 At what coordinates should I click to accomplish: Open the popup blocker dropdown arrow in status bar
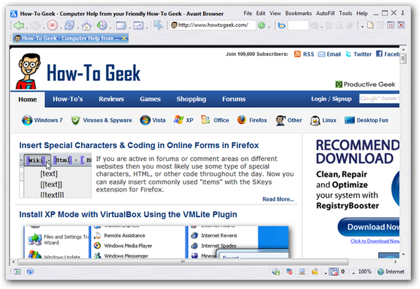point(326,273)
